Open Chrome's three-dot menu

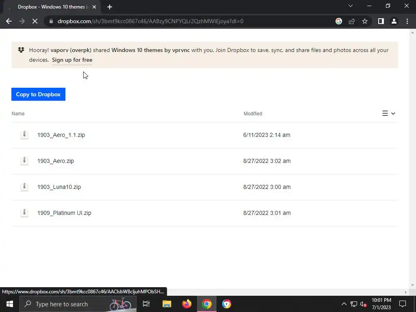click(x=407, y=21)
